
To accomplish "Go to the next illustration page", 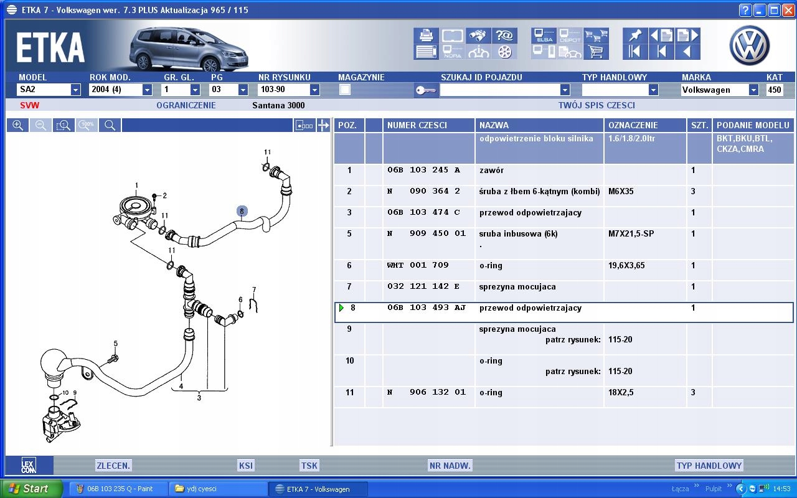I will [687, 35].
